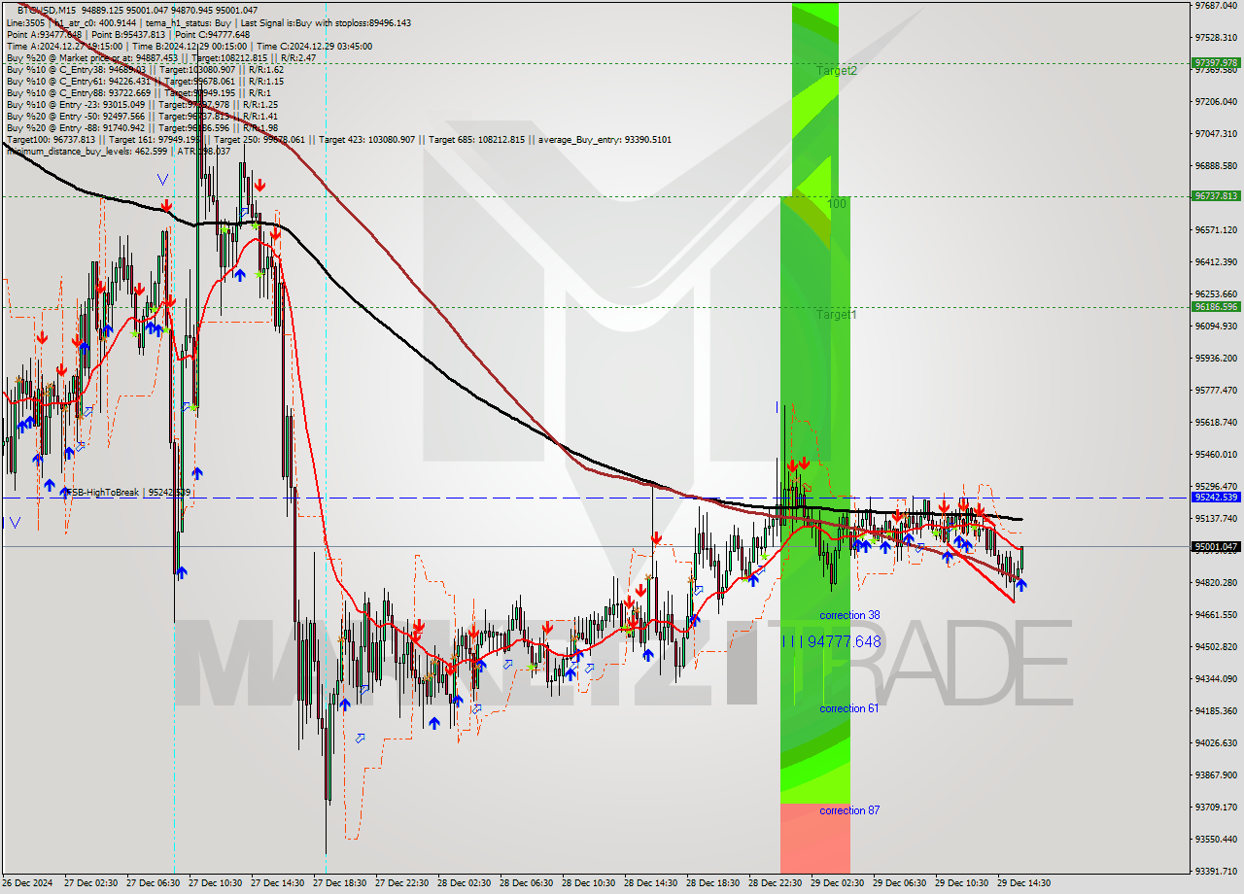The width and height of the screenshot is (1244, 894).
Task: Click axis price 97047.310
Action: click(x=1216, y=133)
